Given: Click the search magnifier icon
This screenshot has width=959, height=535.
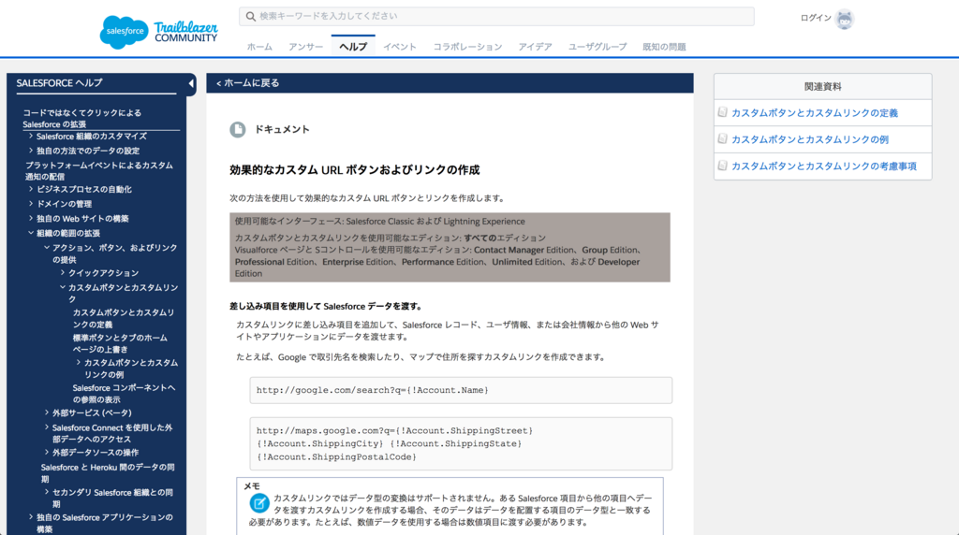Looking at the screenshot, I should (251, 17).
